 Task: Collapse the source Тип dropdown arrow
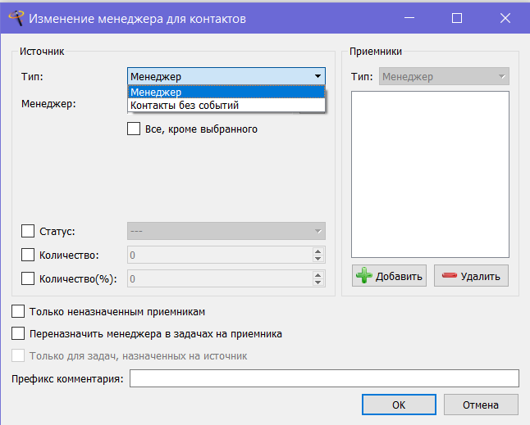coord(318,76)
